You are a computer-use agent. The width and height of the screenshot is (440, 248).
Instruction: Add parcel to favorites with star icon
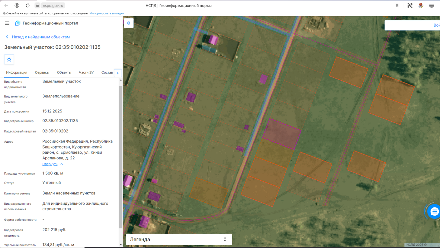9,60
